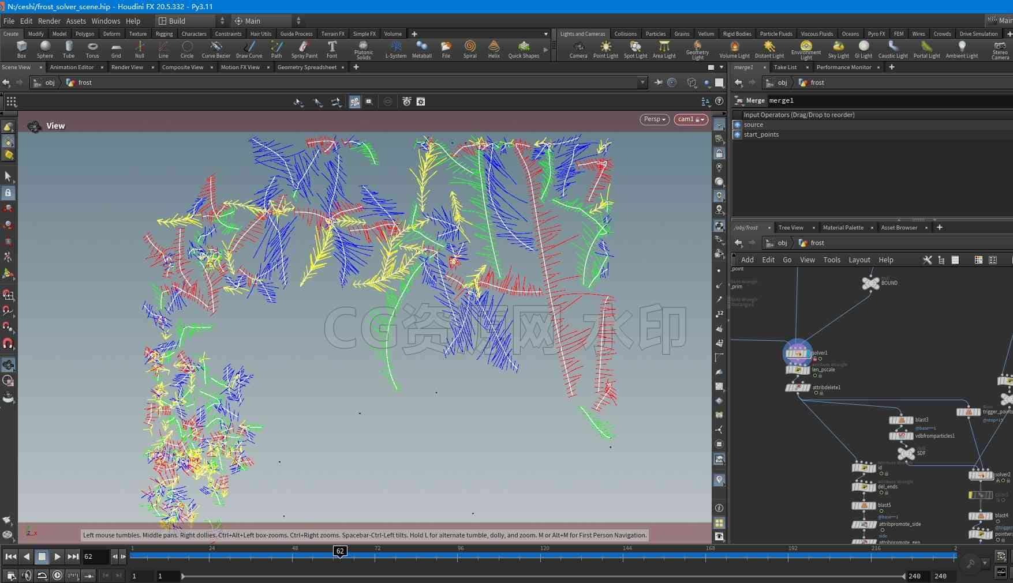Open the Layout menu in network editor
The height and width of the screenshot is (583, 1013).
(x=859, y=260)
